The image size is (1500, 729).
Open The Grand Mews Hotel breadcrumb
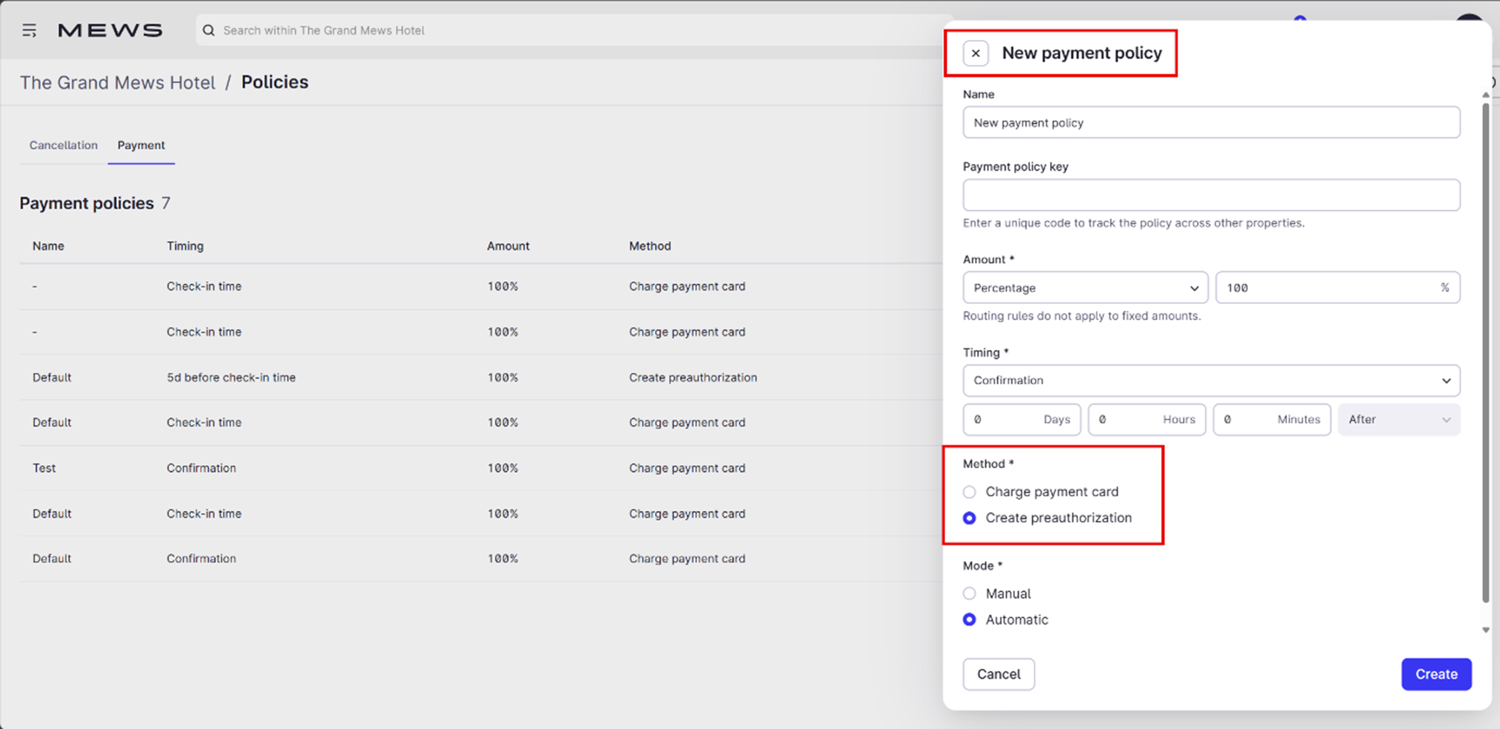[x=118, y=83]
